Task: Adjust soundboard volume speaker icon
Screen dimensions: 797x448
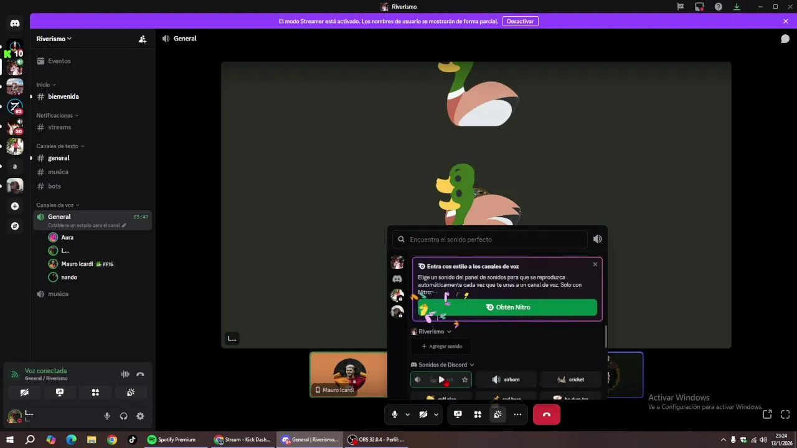Action: [598, 239]
